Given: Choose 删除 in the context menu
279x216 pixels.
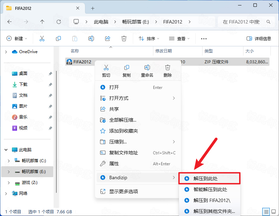Looking at the screenshot, I should [167, 71].
